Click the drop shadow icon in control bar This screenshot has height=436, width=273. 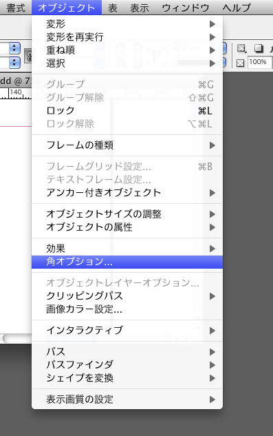(259, 49)
